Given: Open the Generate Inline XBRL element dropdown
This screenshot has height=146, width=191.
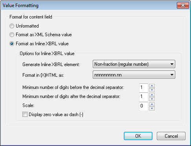Looking at the screenshot, I should click(x=134, y=64).
